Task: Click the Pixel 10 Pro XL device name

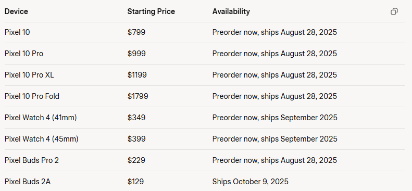Action: 29,75
